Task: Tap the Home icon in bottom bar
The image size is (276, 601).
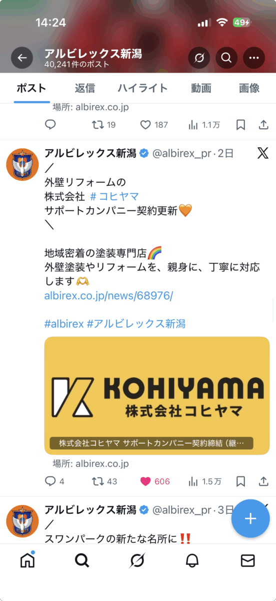Action: click(x=27, y=560)
